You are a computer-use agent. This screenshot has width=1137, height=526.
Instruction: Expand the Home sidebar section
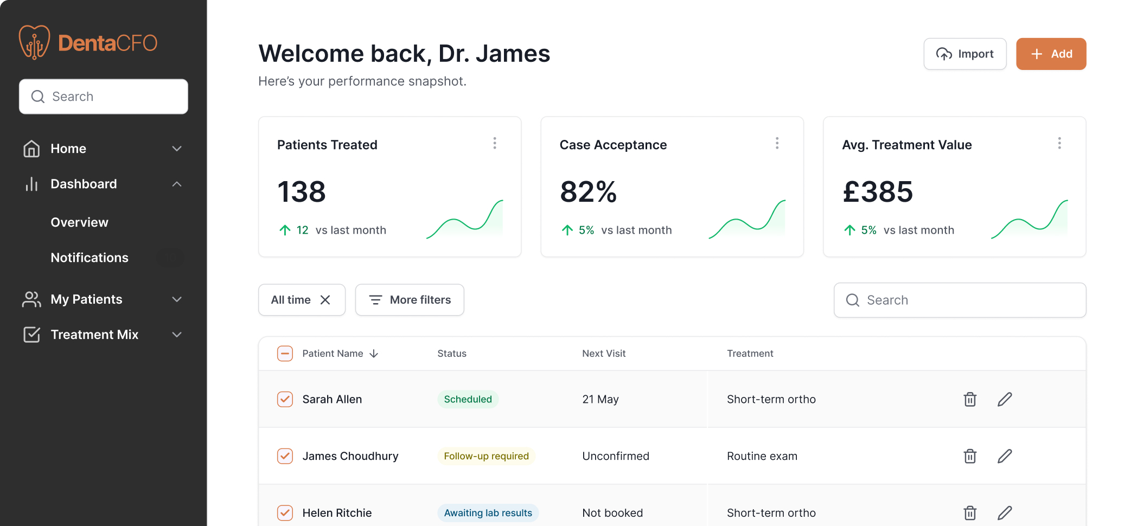tap(176, 149)
